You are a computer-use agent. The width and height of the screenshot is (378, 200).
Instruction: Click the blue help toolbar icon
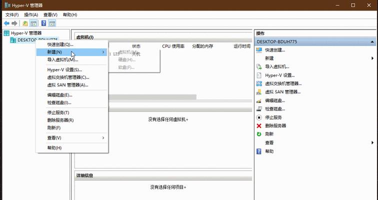pyautogui.click(x=43, y=23)
